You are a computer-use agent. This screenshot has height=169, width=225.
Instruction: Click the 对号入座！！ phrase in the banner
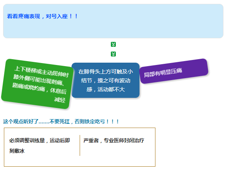(62, 16)
